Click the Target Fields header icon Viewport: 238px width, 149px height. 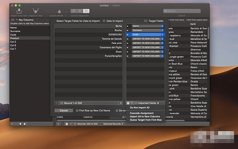pyautogui.click(x=146, y=21)
